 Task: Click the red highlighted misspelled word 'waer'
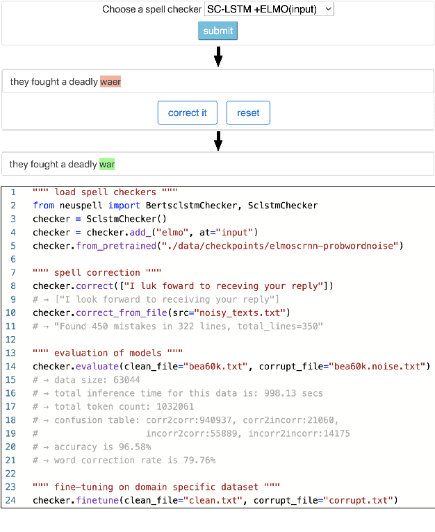point(110,82)
